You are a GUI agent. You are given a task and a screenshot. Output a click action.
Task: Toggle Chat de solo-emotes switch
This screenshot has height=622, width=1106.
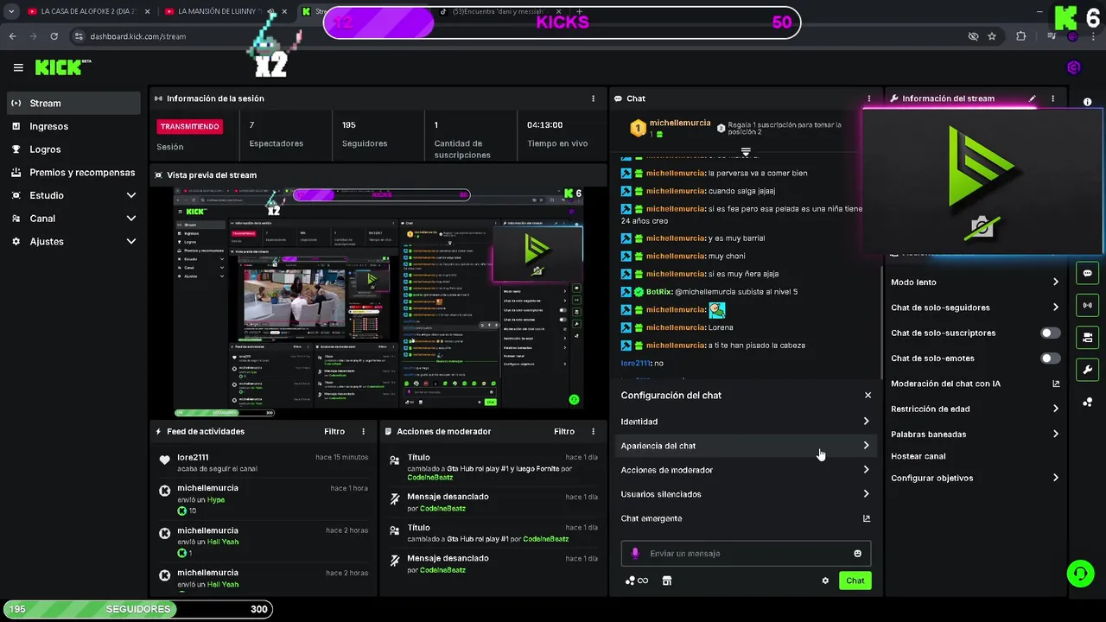pyautogui.click(x=1051, y=358)
